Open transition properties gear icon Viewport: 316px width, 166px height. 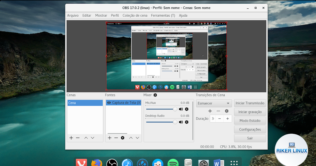pos(226,111)
